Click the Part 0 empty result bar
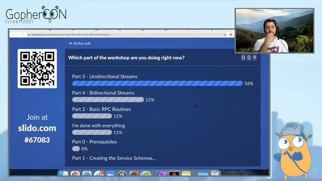This screenshot has height=181, width=322. click(x=76, y=149)
